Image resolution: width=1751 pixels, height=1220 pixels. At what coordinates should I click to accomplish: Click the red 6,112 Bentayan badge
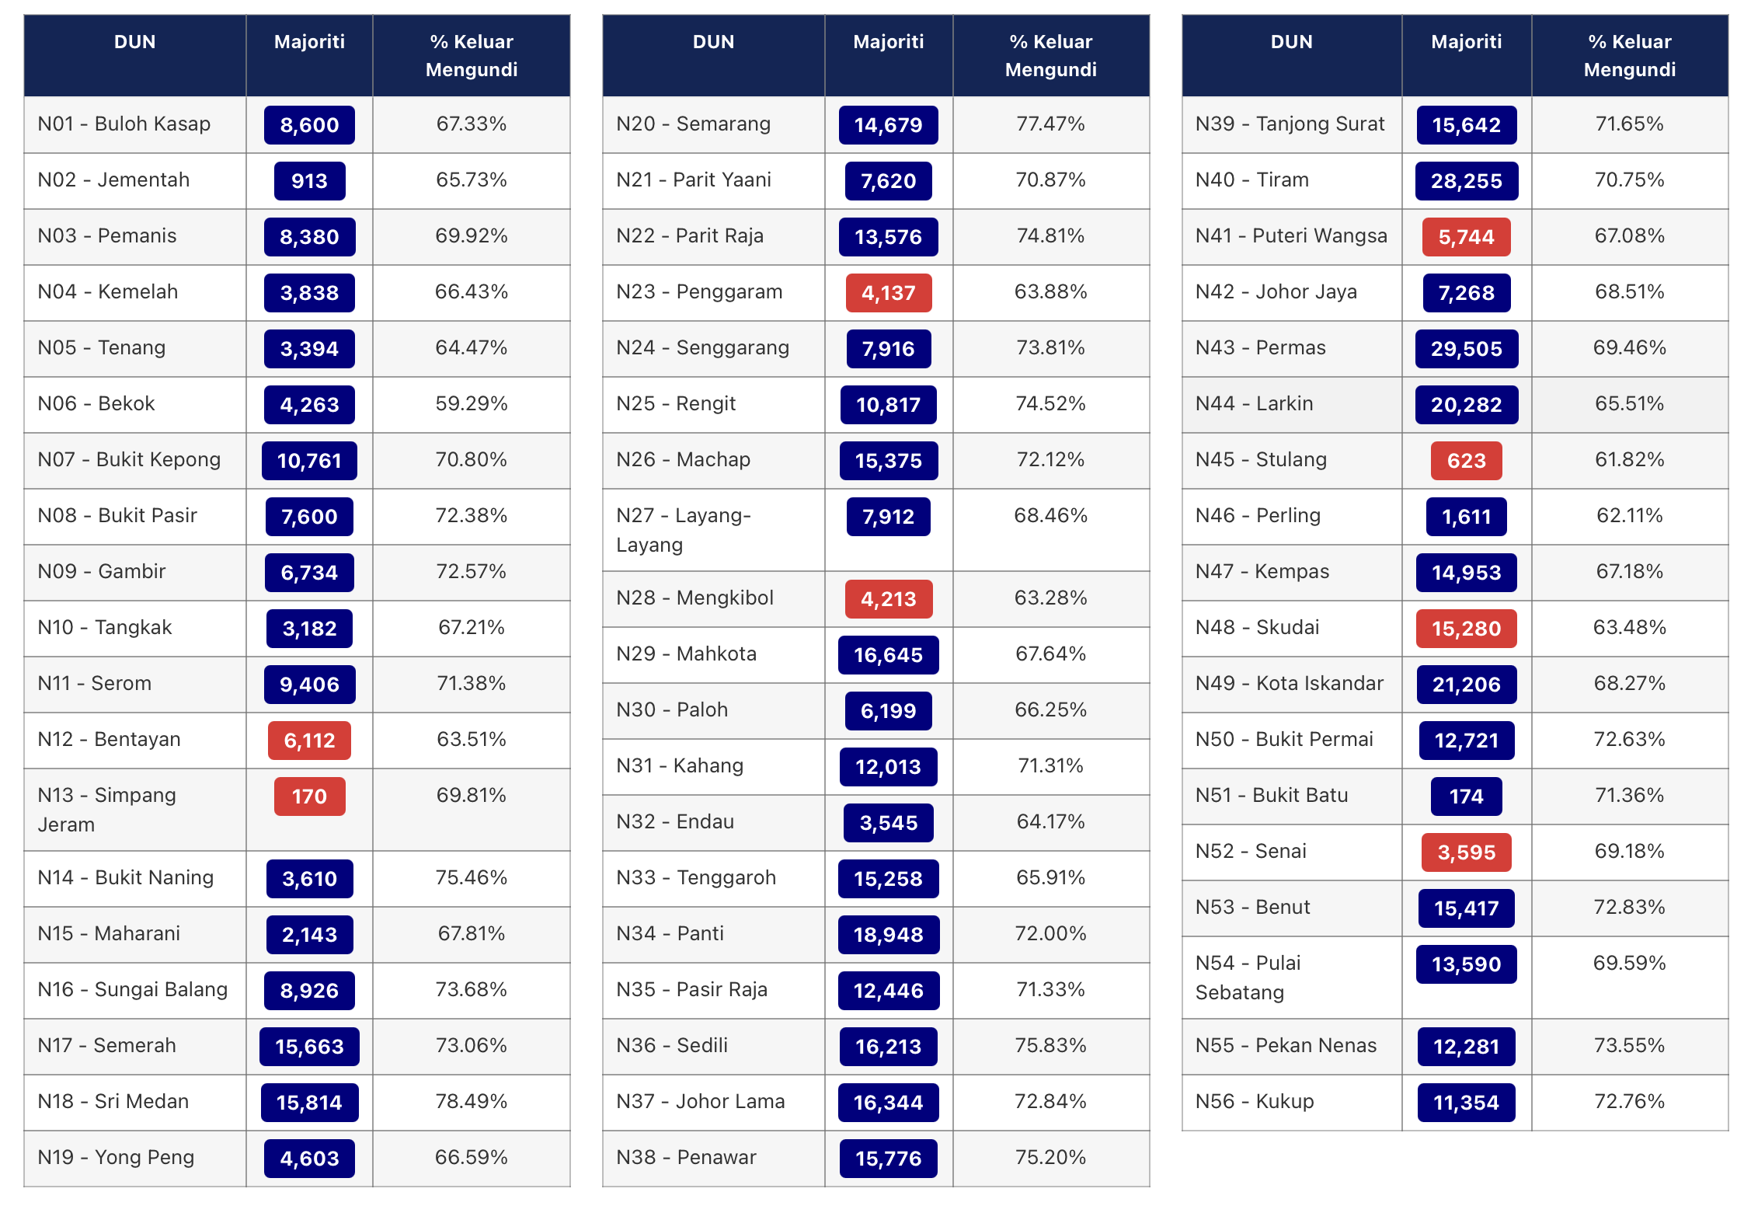[309, 741]
